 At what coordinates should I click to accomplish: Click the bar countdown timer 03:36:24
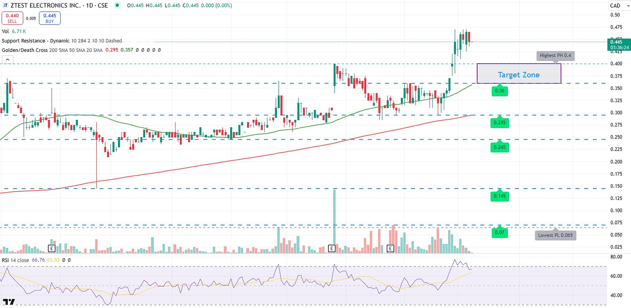(619, 47)
